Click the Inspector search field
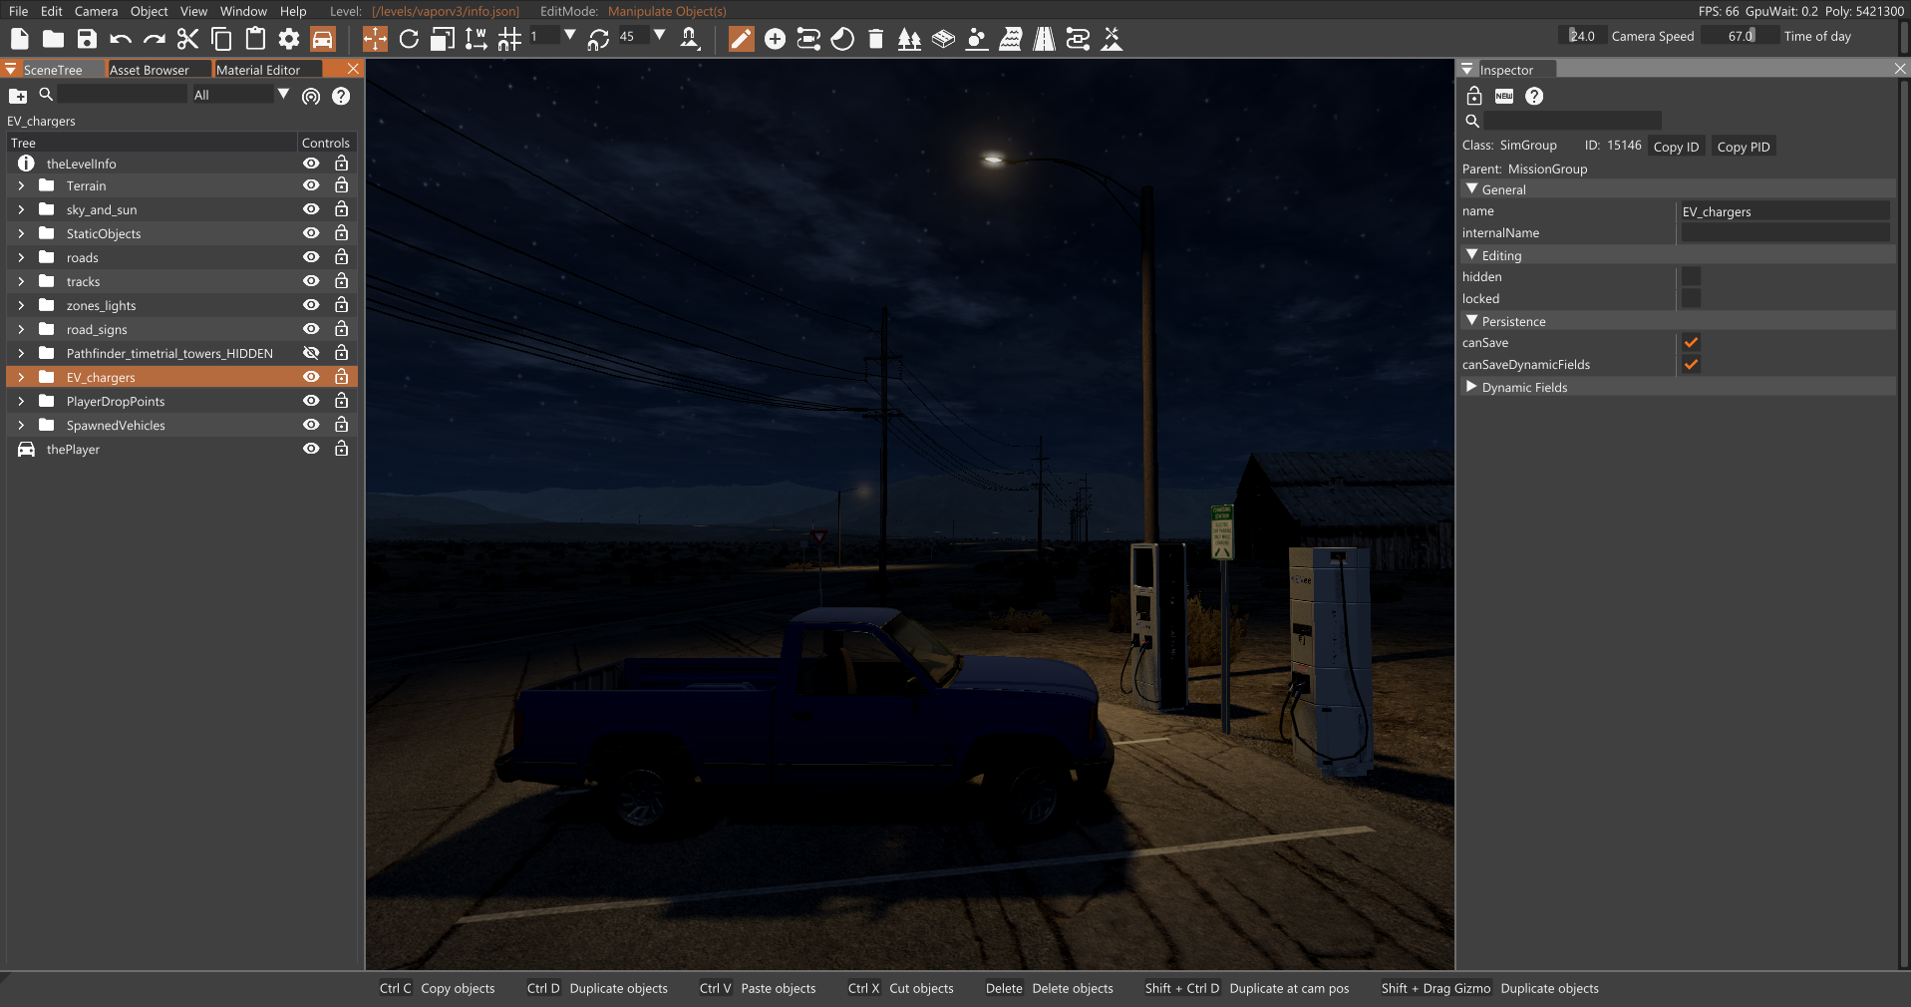Screen dimensions: 1911x1007 pos(1572,121)
